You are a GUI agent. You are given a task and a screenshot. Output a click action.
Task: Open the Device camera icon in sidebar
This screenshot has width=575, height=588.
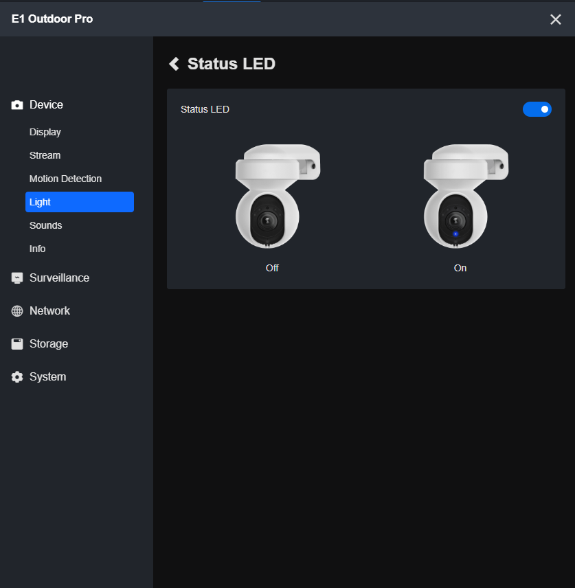point(16,104)
